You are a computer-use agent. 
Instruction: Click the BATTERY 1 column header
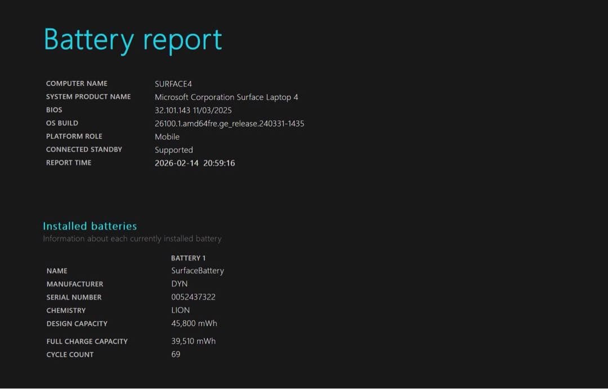(x=189, y=258)
